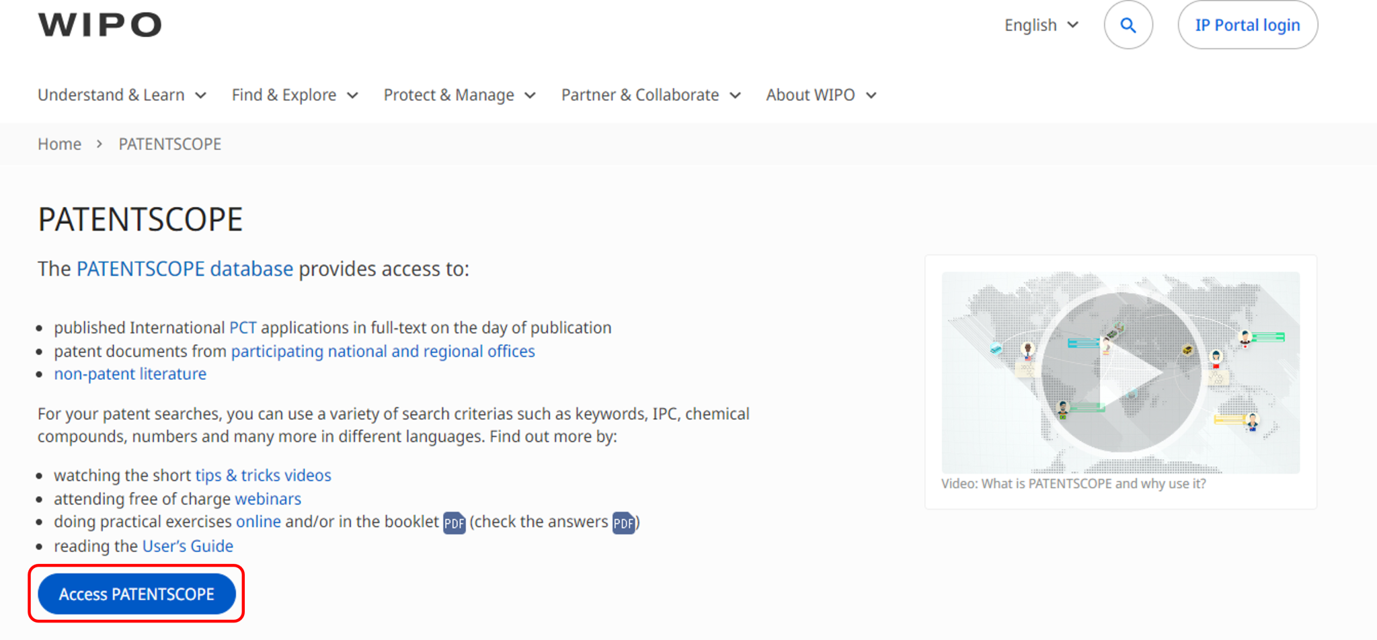Expand Understand & Learn menu
This screenshot has width=1377, height=640.
coord(122,95)
